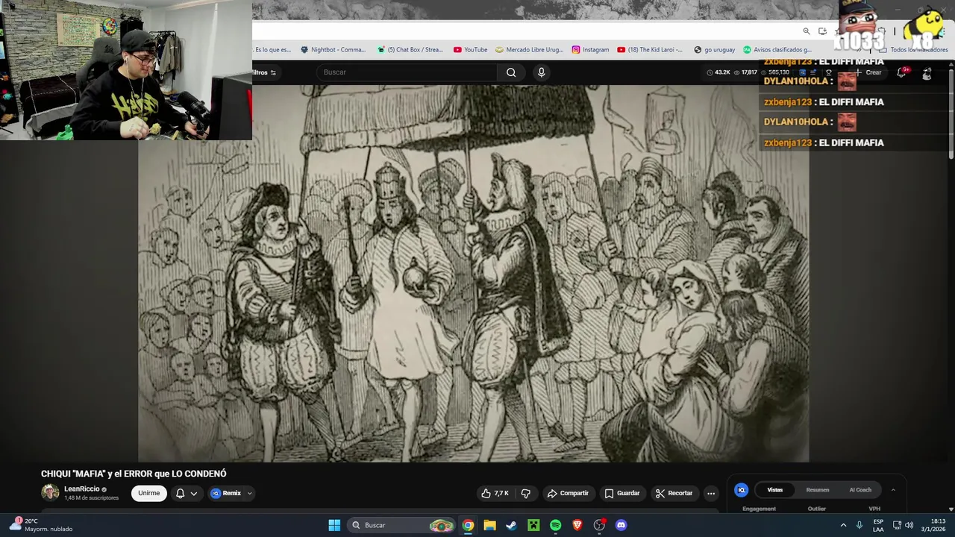This screenshot has width=955, height=537.
Task: Switch to the AI Coach tab
Action: pyautogui.click(x=860, y=490)
